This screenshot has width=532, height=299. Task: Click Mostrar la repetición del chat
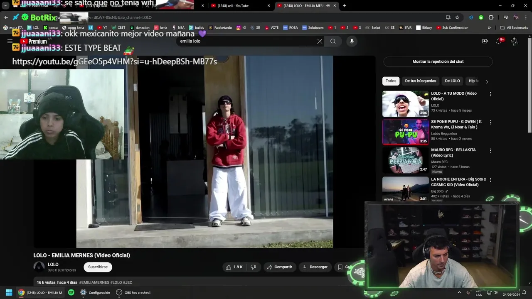(438, 61)
